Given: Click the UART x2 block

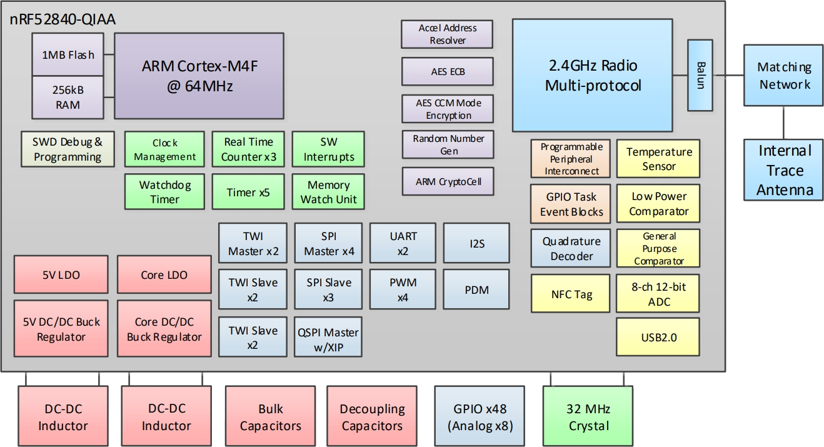Looking at the screenshot, I should [403, 244].
